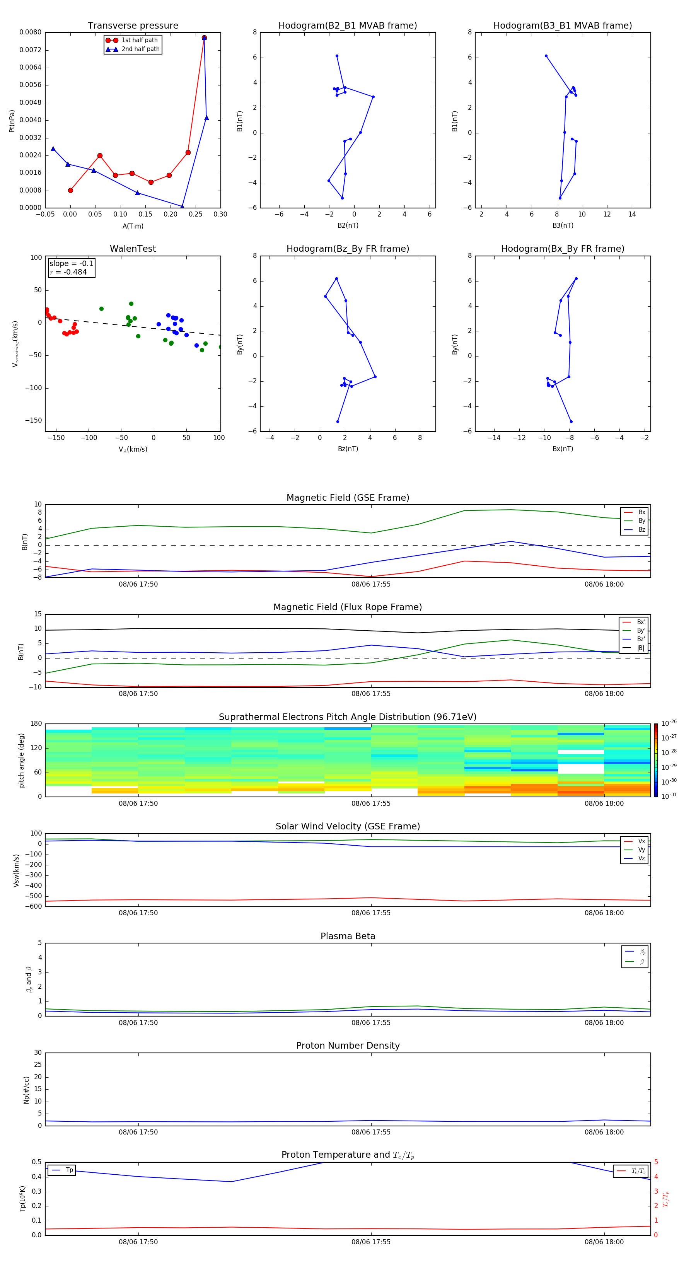Click the "Proton Number Density" title
This screenshot has width=696, height=1276.
[x=348, y=1046]
